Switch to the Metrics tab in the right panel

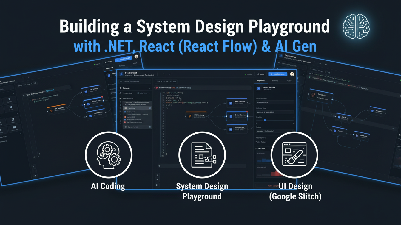[275, 80]
